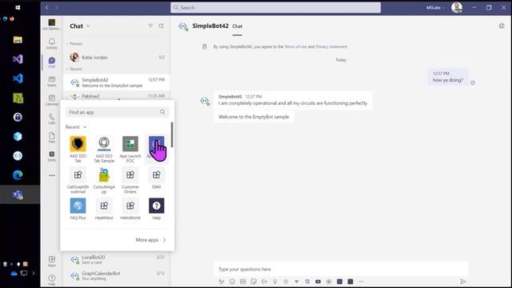Open SimpleBot42 chat in list
The height and width of the screenshot is (288, 512).
117,82
